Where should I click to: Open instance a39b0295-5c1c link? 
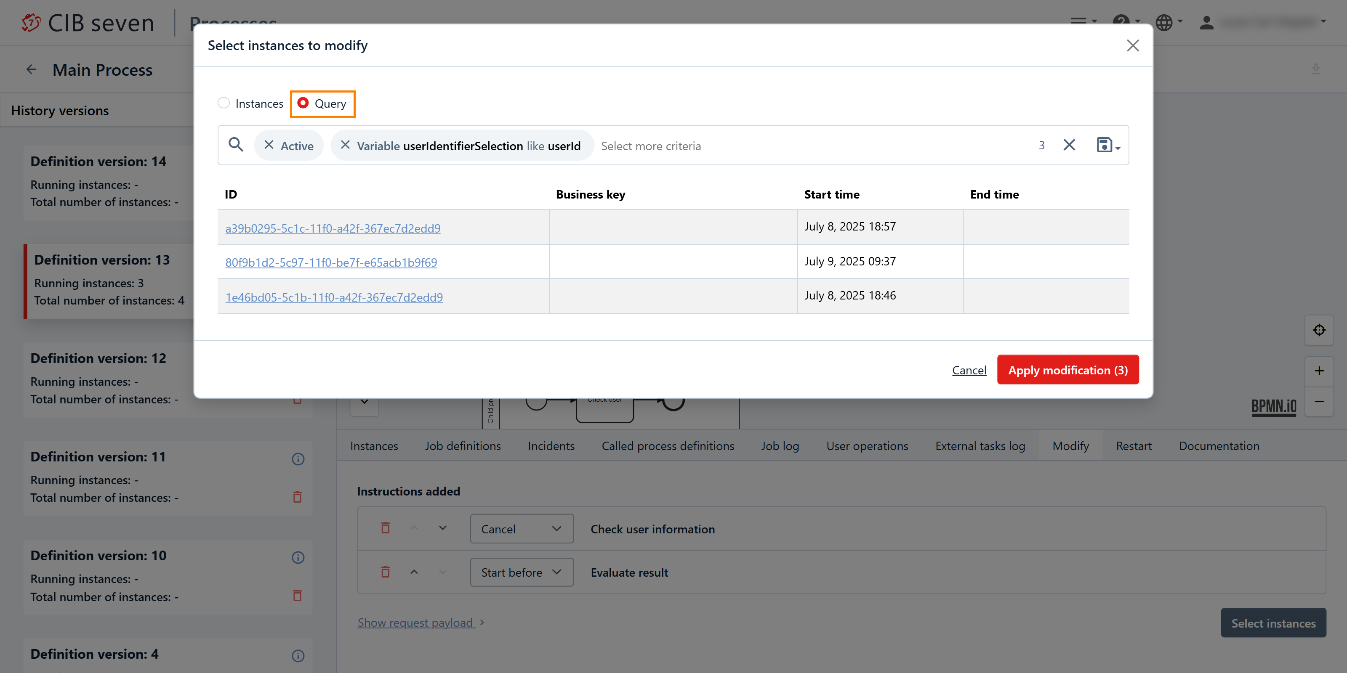pyautogui.click(x=333, y=228)
